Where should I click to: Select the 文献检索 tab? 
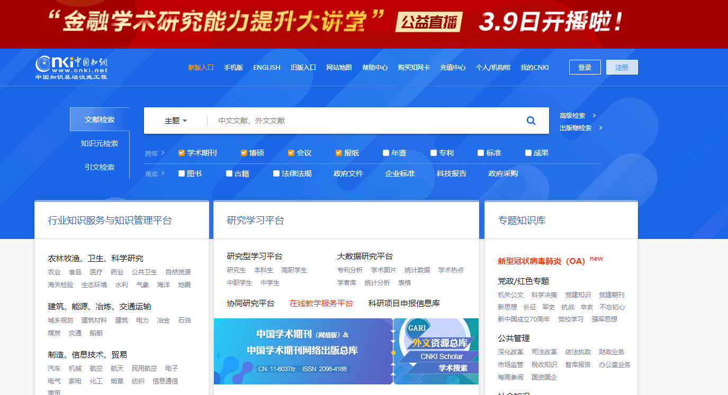pyautogui.click(x=100, y=120)
